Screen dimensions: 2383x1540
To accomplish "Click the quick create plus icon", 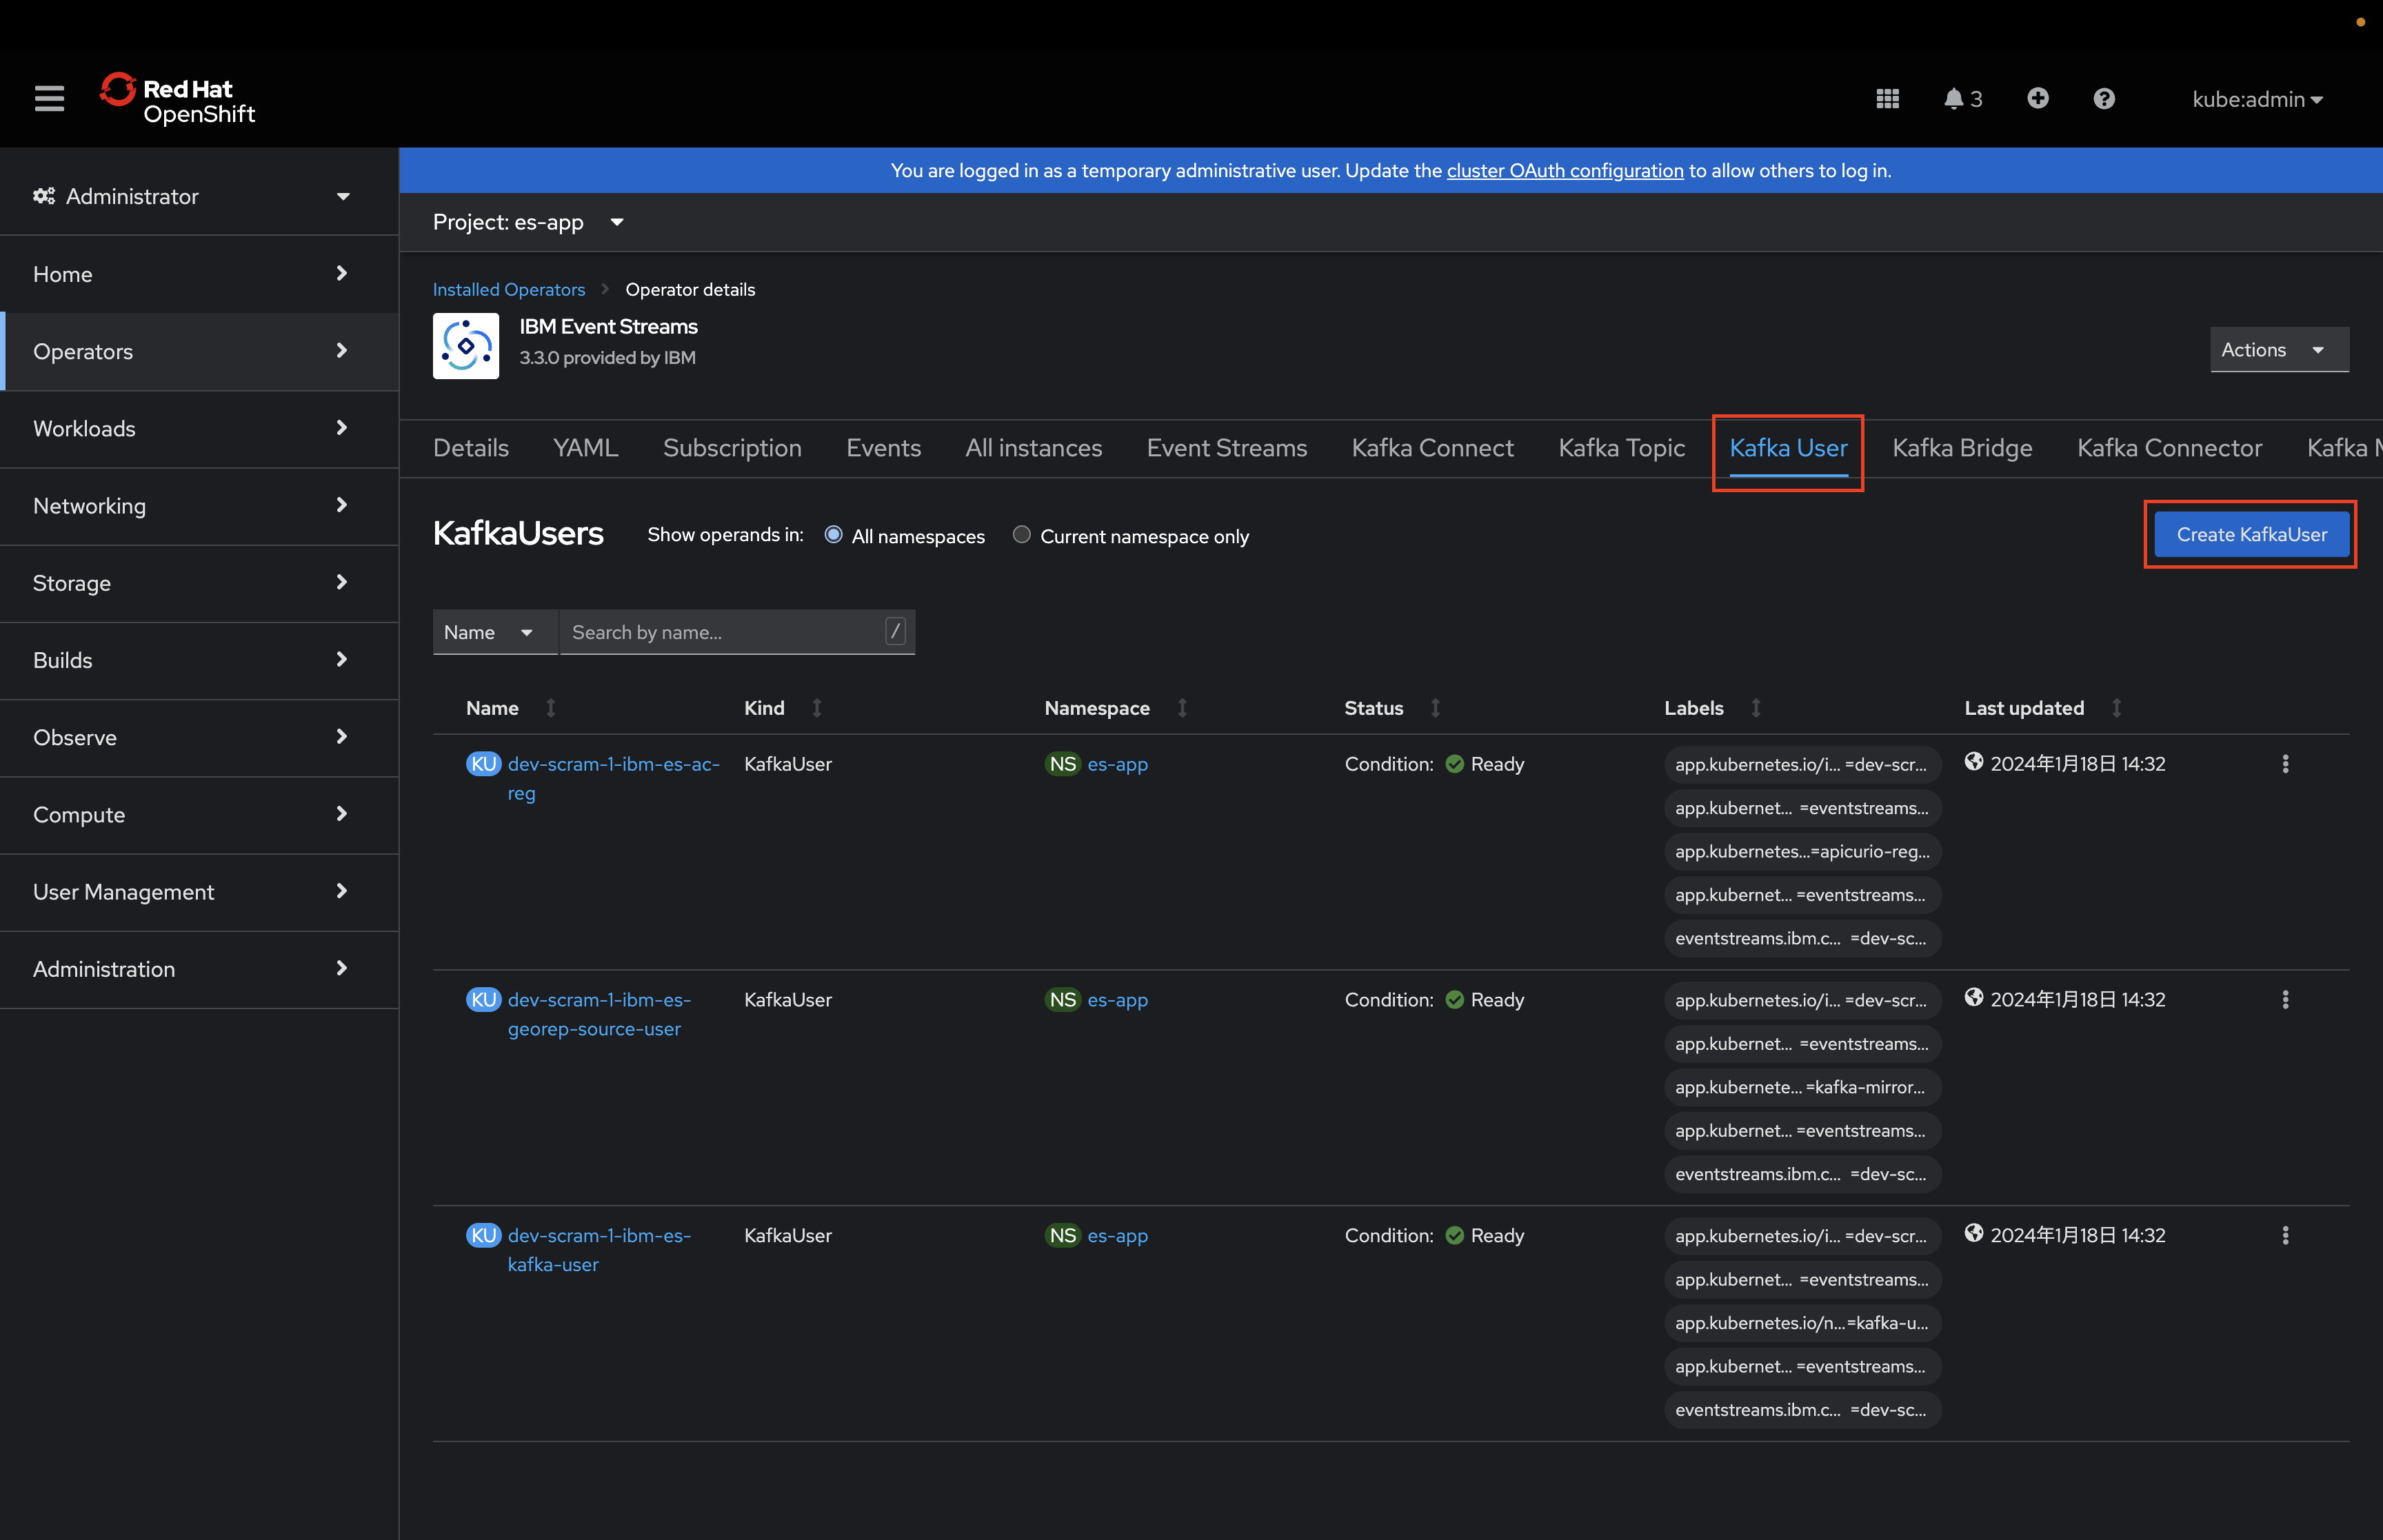I will 2037,98.
